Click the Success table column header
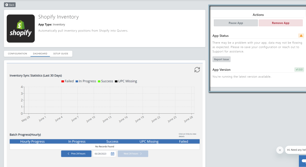 [112, 142]
